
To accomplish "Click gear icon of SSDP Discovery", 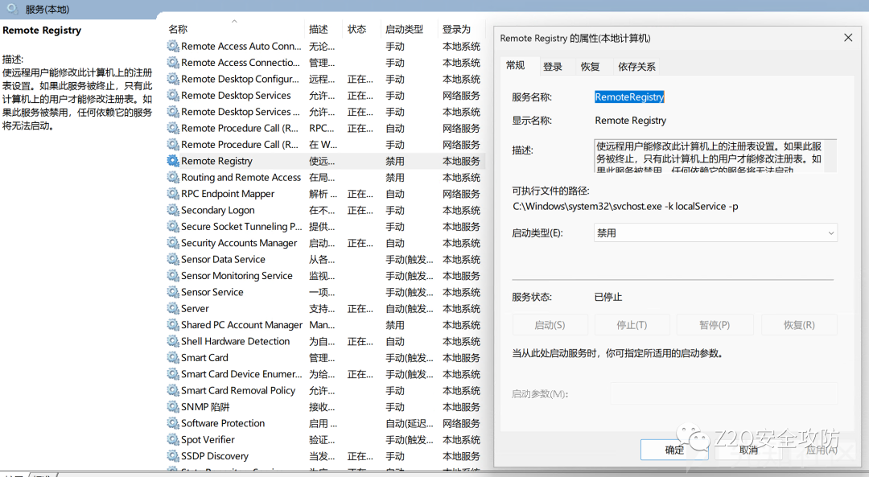I will coord(173,456).
